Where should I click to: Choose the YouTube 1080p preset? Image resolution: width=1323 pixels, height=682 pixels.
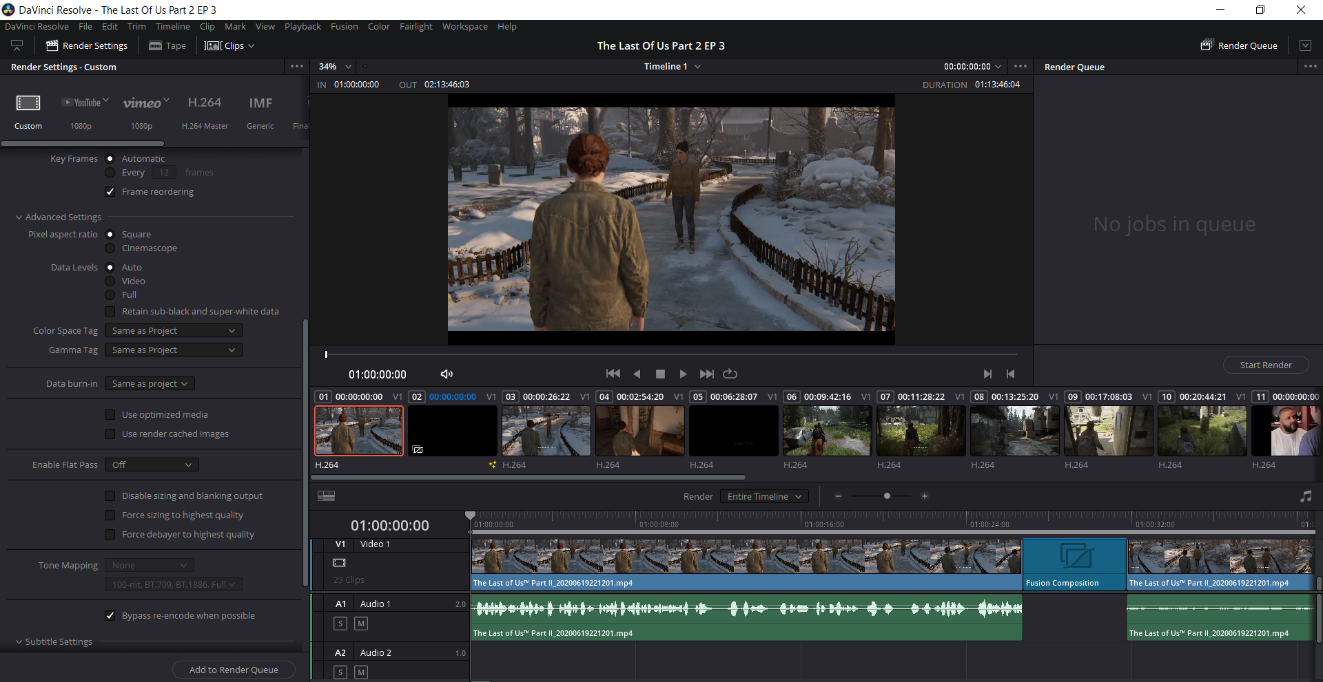pyautogui.click(x=85, y=103)
